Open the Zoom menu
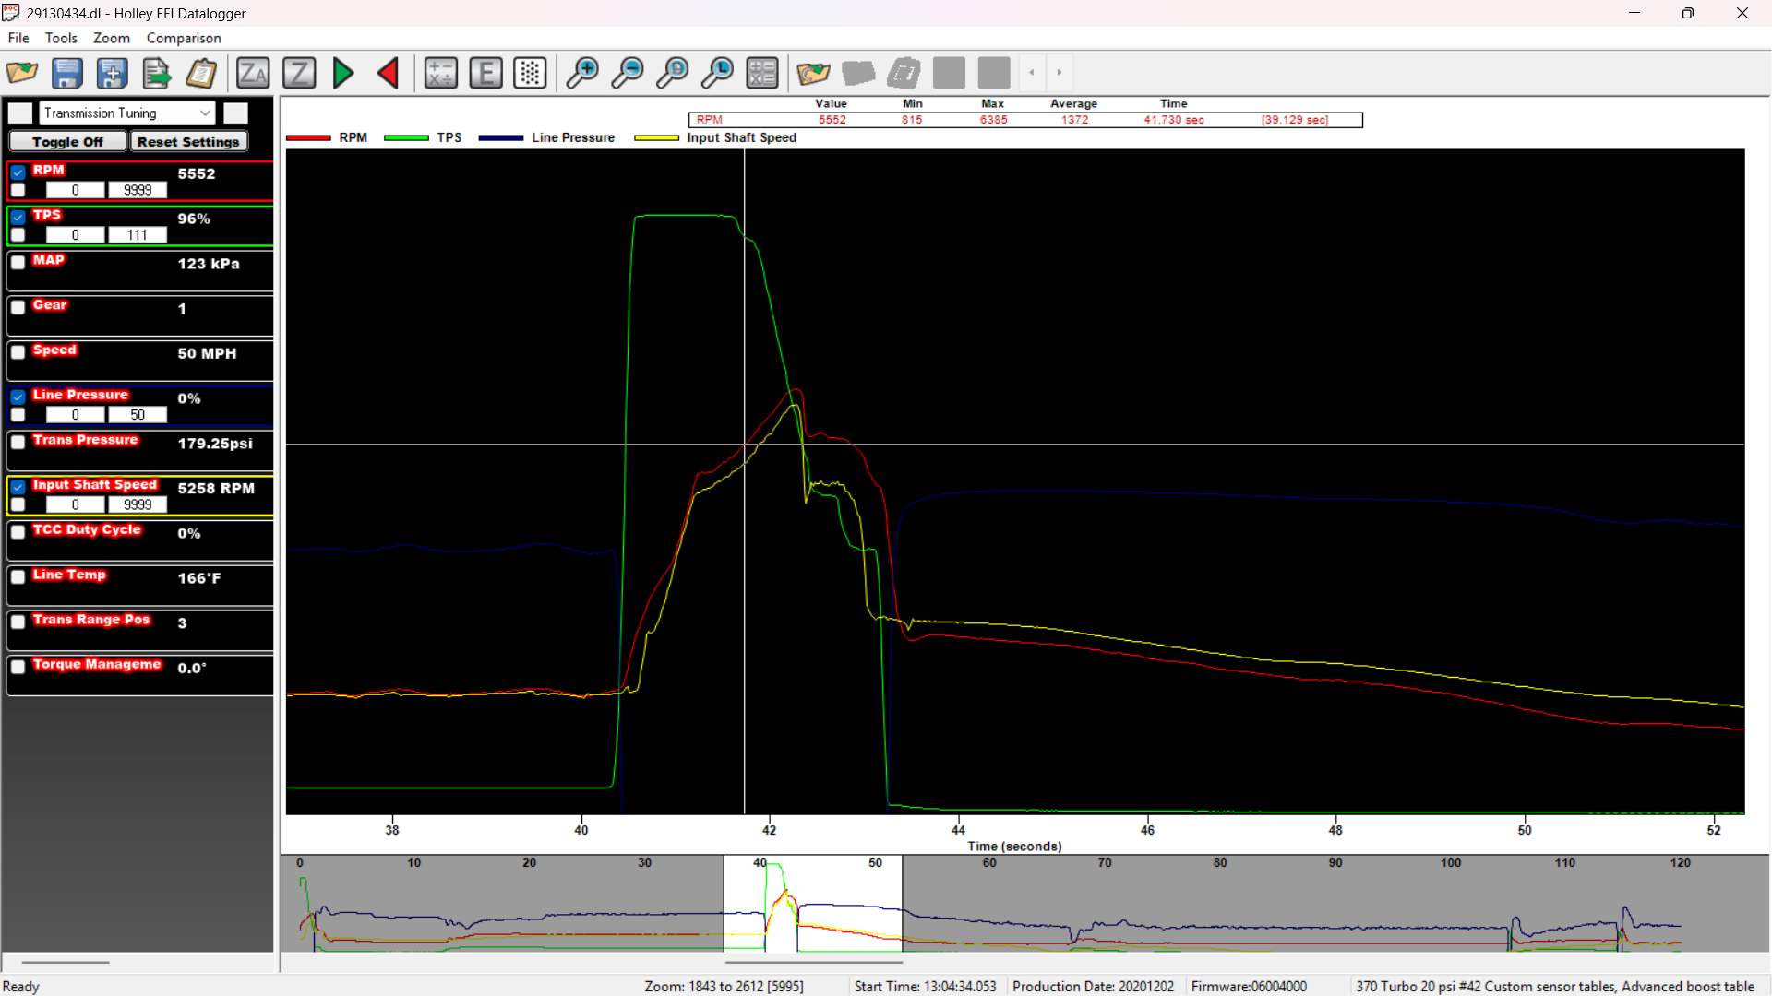Screen dimensions: 1772x996 click(112, 38)
